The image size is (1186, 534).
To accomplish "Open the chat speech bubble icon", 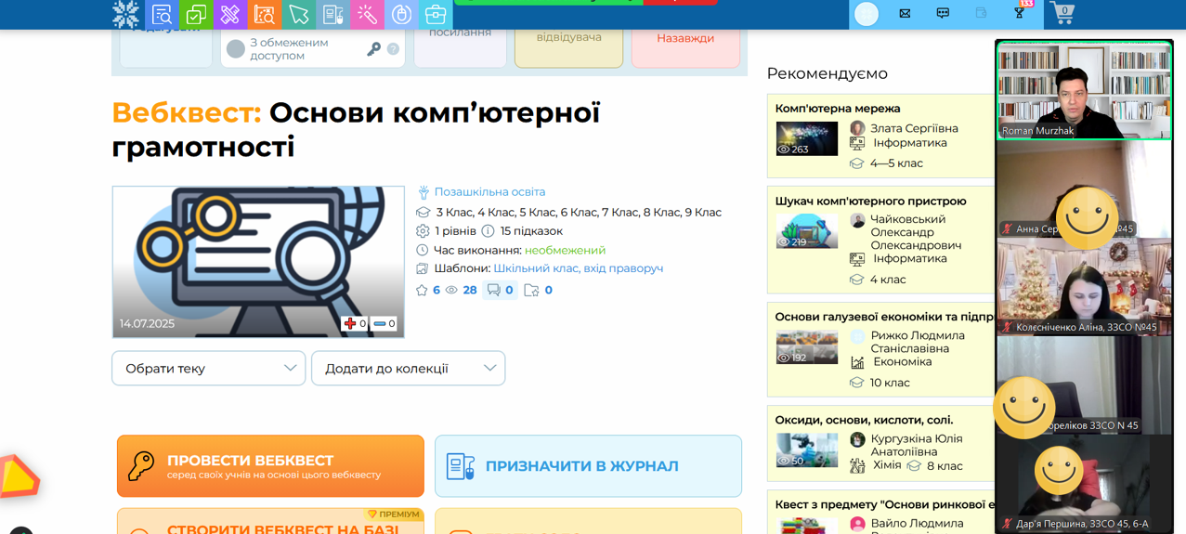I will (x=943, y=14).
